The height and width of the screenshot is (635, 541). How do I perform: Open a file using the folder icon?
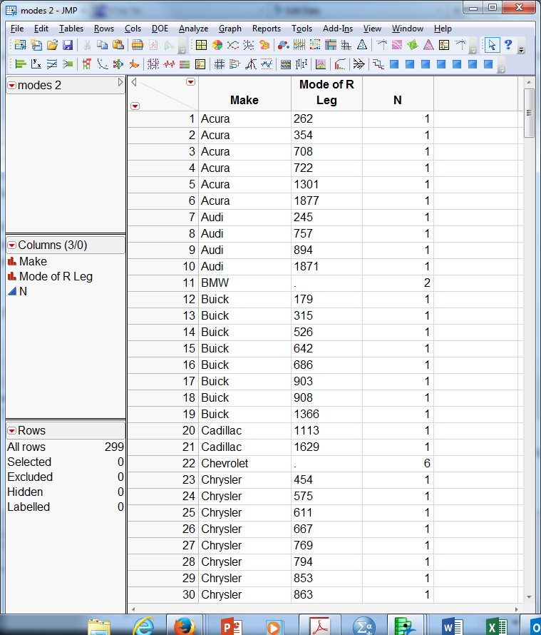pyautogui.click(x=52, y=45)
